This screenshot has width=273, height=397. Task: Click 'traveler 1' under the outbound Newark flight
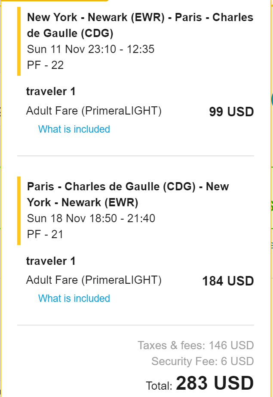click(51, 92)
